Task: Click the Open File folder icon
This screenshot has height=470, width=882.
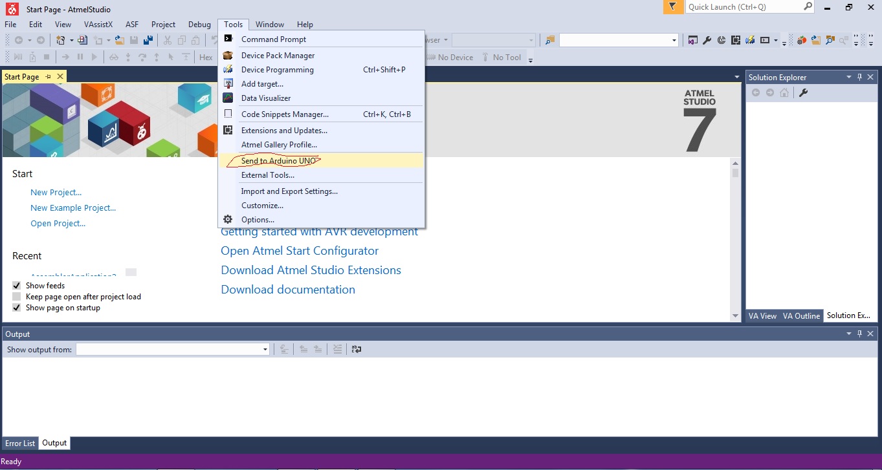Action: tap(119, 40)
